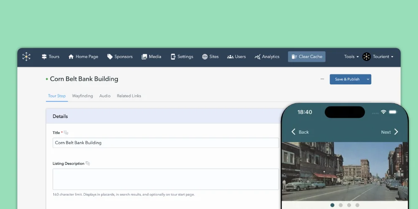418x209 pixels.
Task: Click the trash icon on Clear Cache
Action: [x=294, y=56]
